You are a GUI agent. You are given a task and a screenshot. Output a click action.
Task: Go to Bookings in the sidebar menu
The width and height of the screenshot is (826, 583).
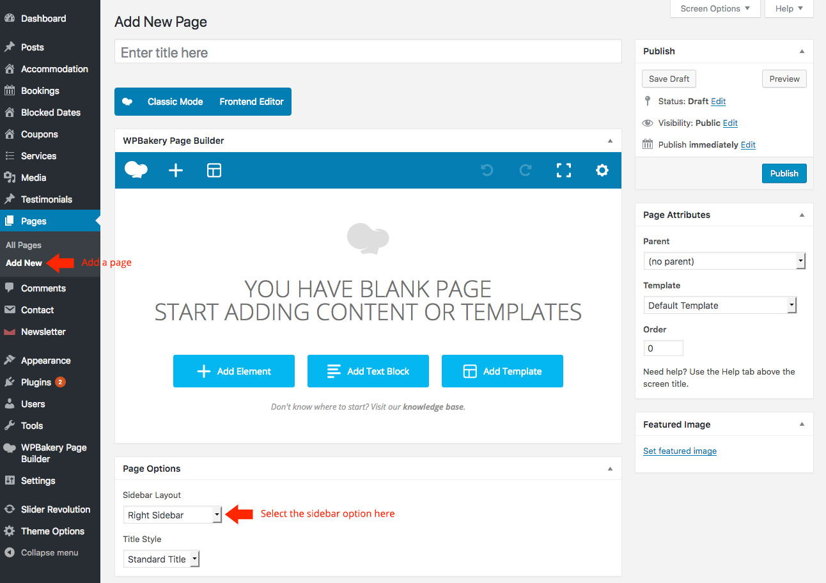[x=40, y=91]
